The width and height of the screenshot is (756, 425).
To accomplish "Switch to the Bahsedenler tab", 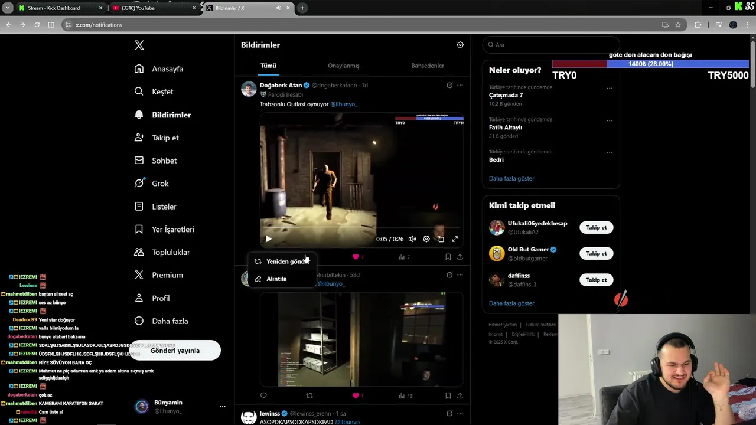I will pyautogui.click(x=428, y=66).
